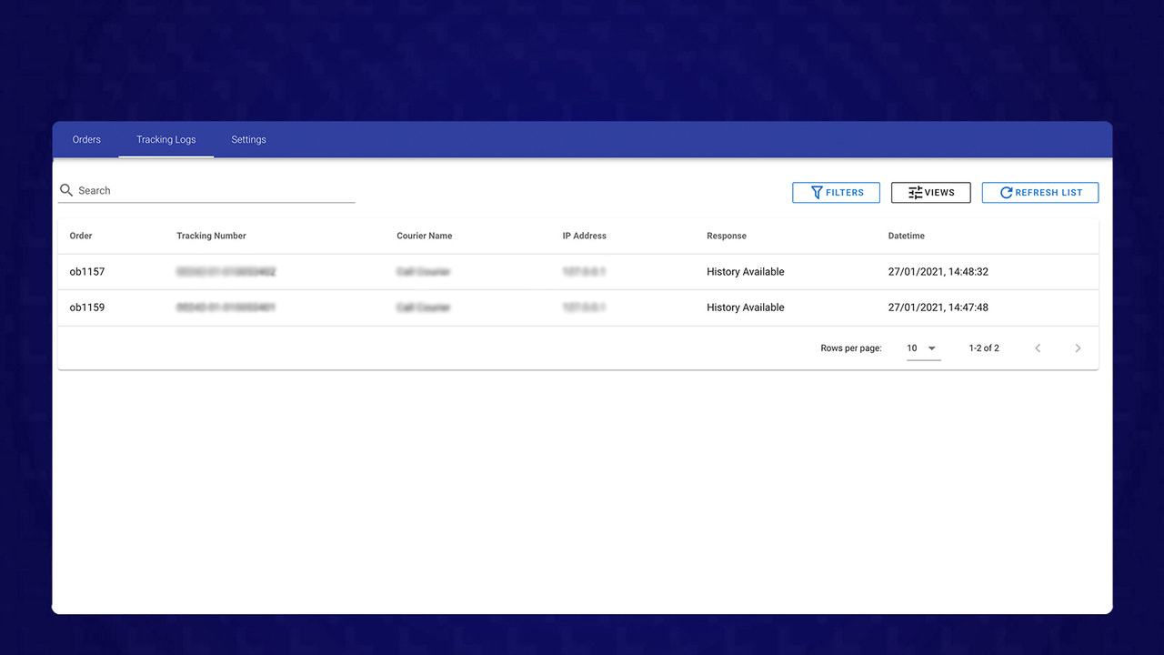Click the Datetime column header

906,236
